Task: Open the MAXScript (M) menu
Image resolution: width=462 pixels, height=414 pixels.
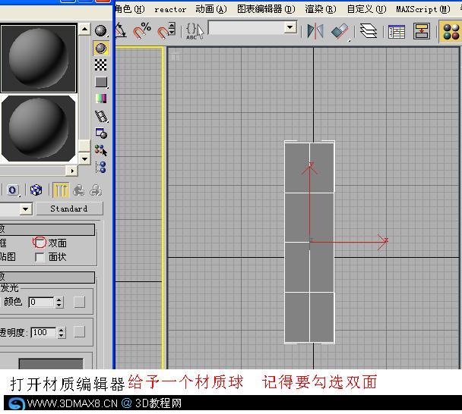Action: coord(423,9)
